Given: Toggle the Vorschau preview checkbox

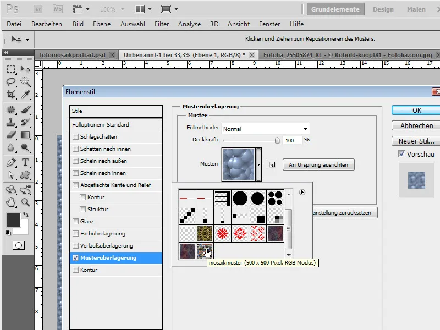Looking at the screenshot, I should tap(402, 154).
